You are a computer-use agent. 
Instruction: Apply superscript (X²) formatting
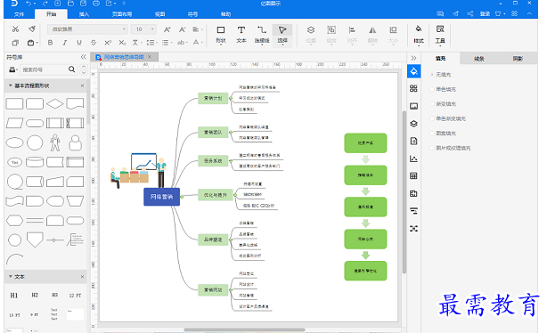click(108, 43)
